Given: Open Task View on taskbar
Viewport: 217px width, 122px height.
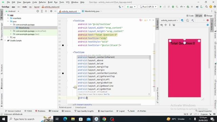Looking at the screenshot, I should (x=57, y=119).
